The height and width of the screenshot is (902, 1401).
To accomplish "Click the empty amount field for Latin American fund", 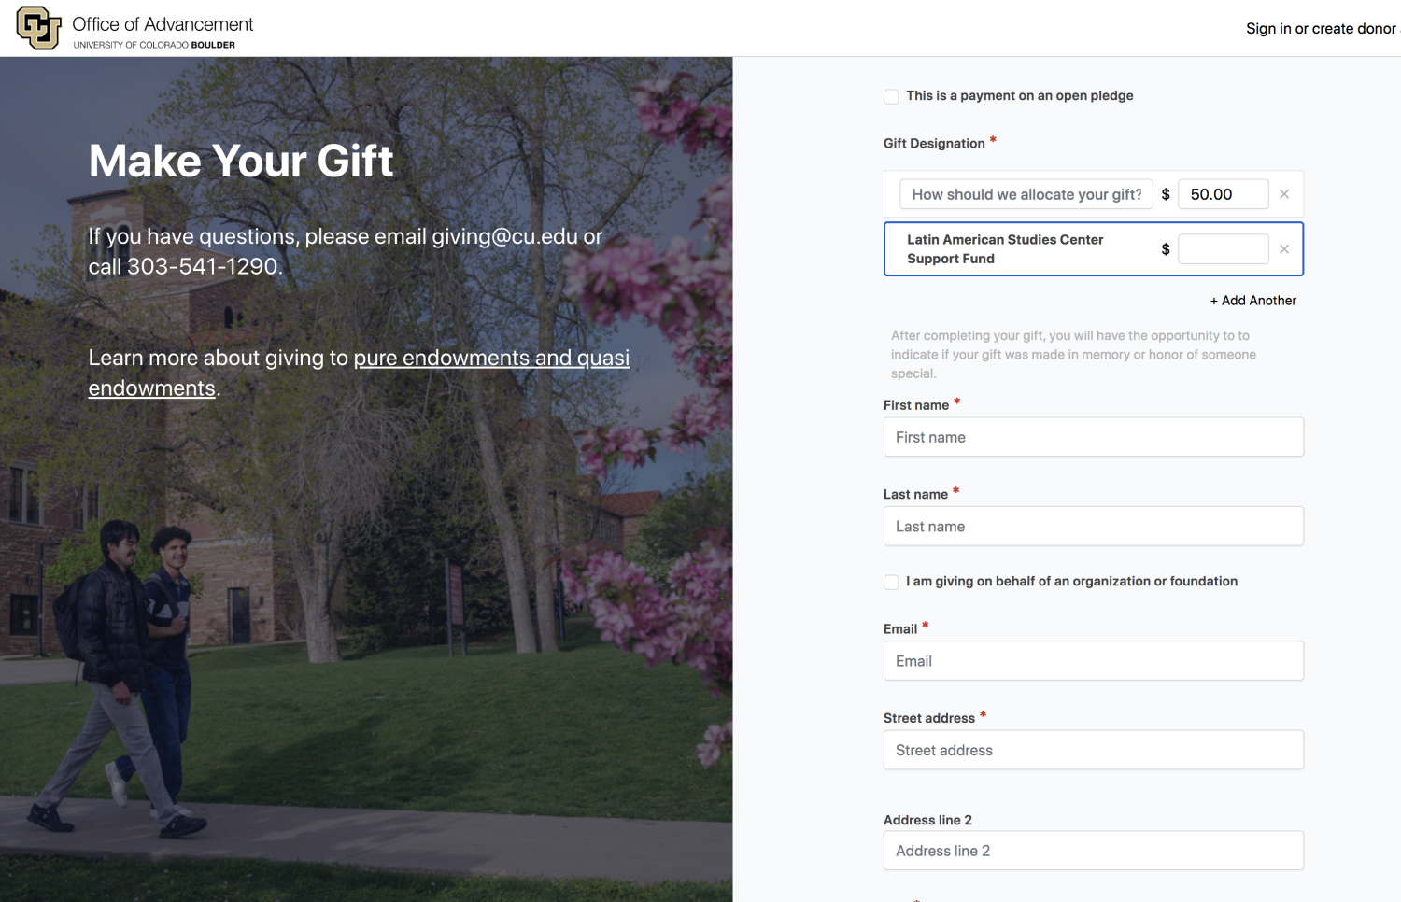I will click(1223, 249).
